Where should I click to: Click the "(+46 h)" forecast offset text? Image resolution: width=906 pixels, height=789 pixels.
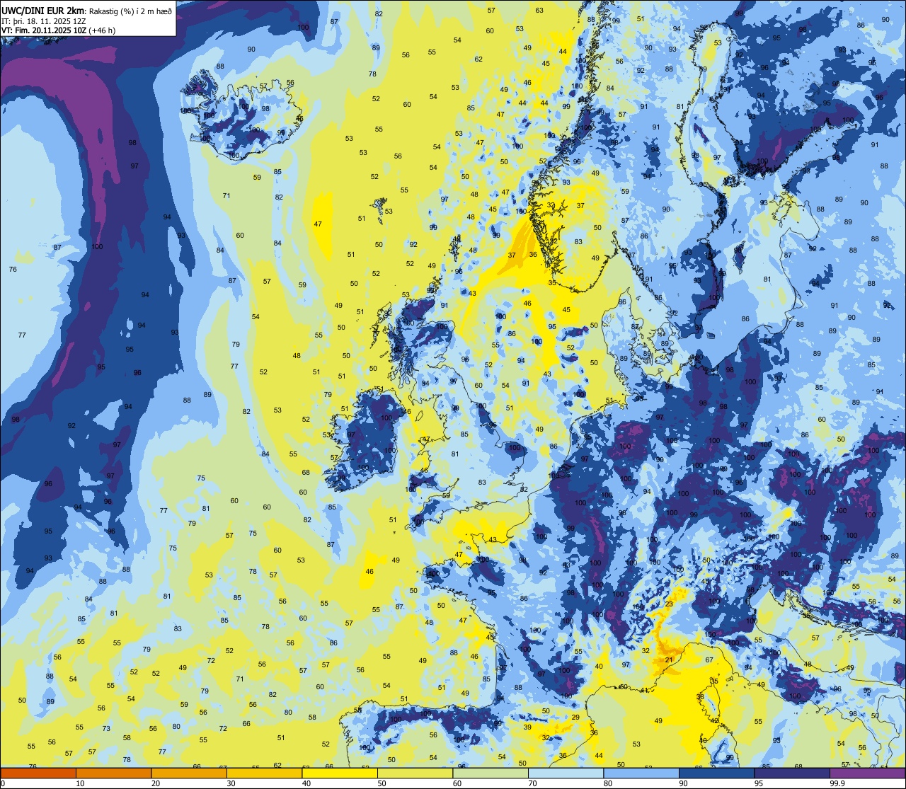[102, 30]
